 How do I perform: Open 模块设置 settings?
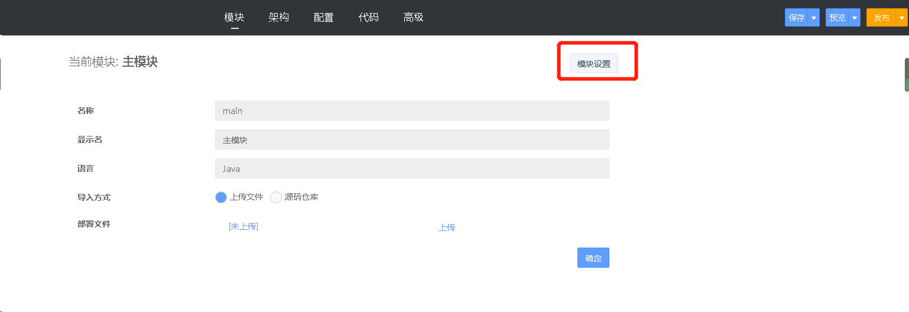(593, 64)
